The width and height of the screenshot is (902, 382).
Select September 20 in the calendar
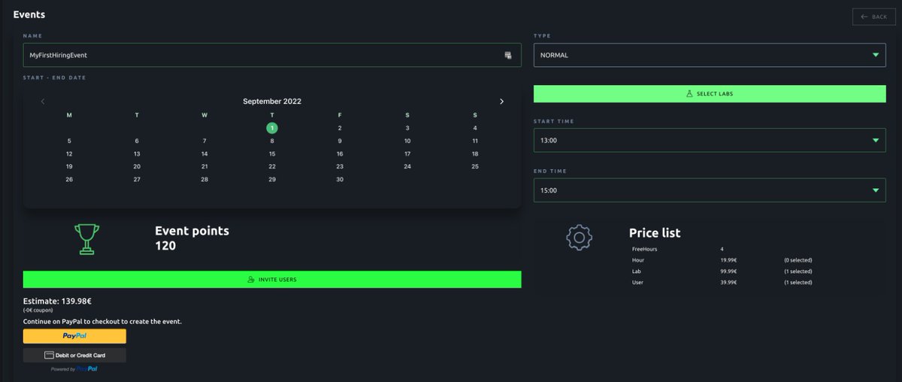[137, 166]
